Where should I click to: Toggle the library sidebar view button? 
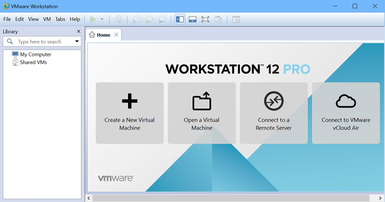pyautogui.click(x=179, y=19)
